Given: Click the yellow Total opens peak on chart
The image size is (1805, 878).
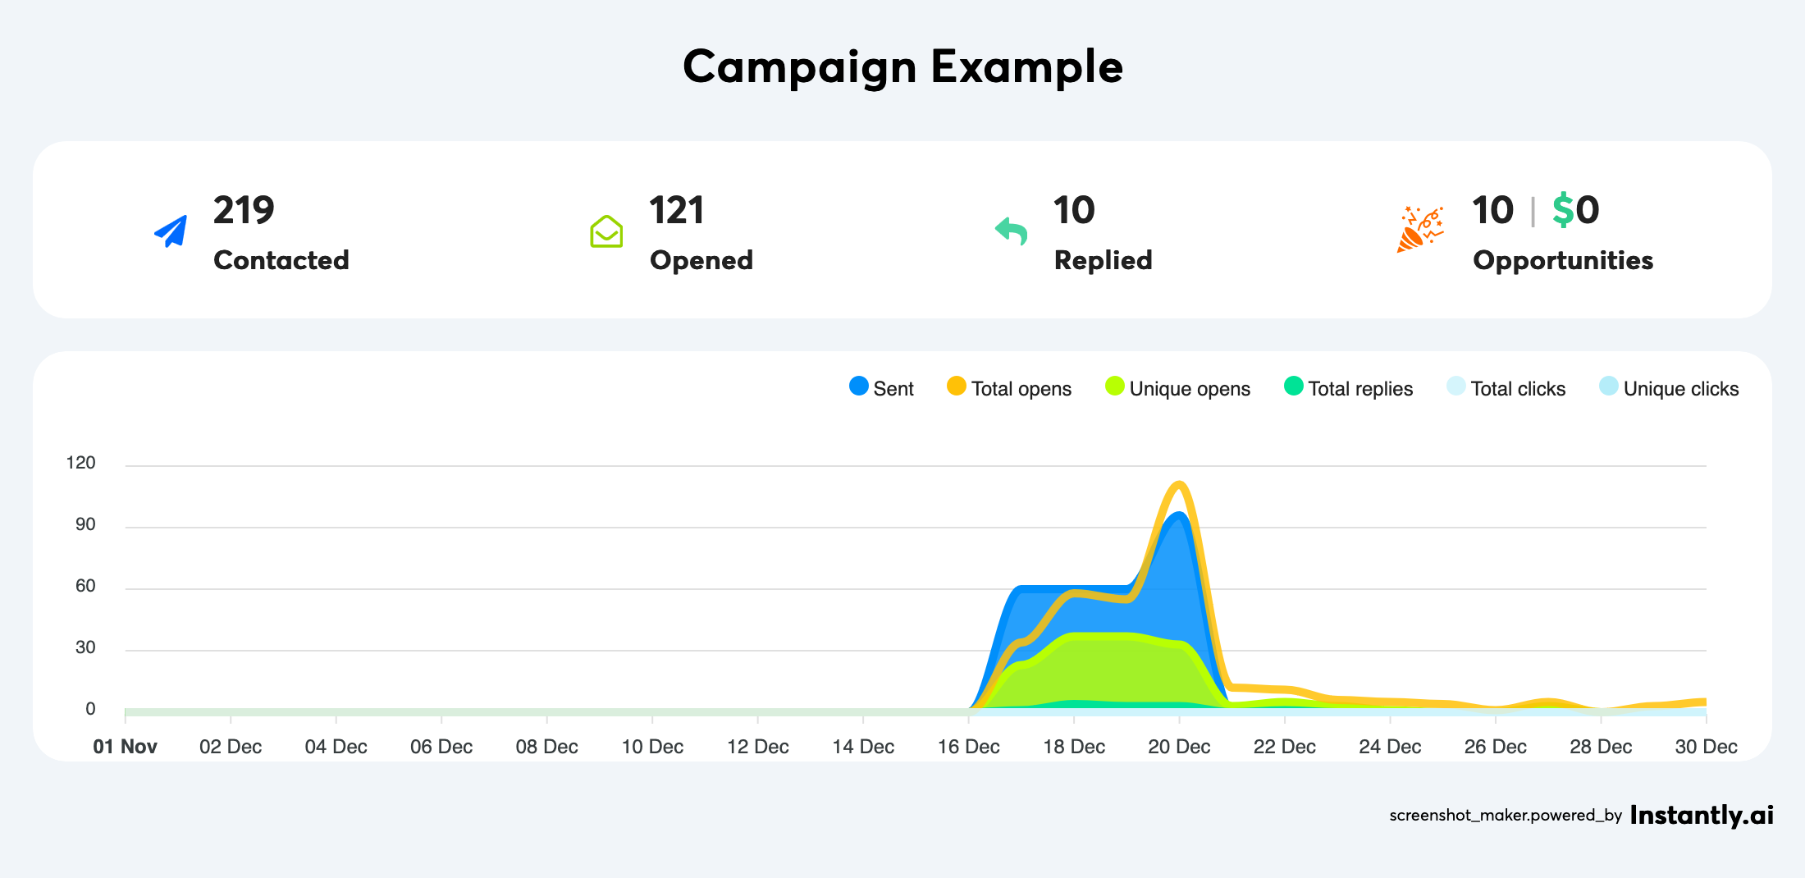Looking at the screenshot, I should [x=1179, y=484].
